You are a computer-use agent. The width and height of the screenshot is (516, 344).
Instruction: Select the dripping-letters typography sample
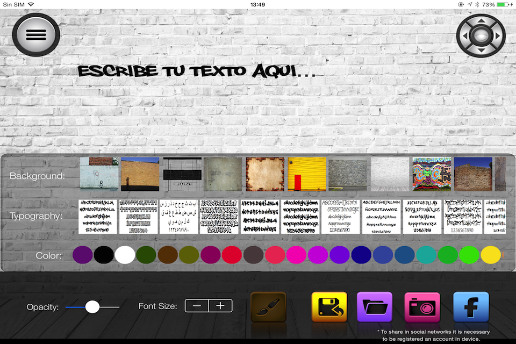pos(139,217)
